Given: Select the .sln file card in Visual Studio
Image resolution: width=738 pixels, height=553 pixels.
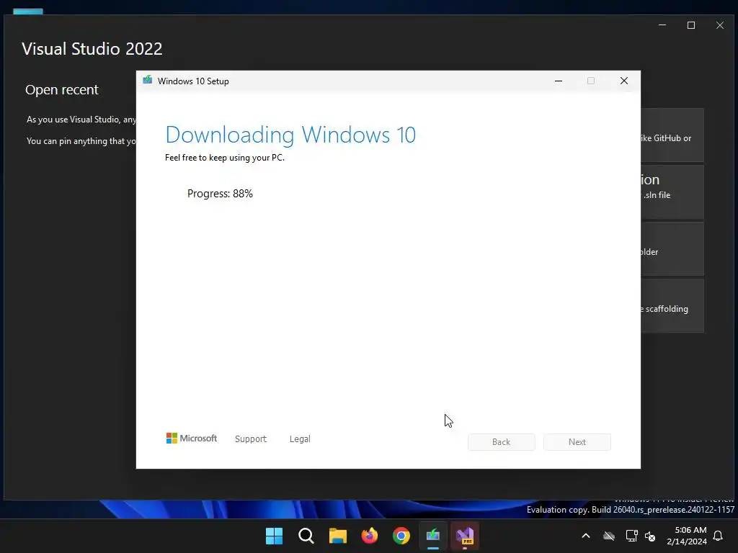Looking at the screenshot, I should pos(672,192).
